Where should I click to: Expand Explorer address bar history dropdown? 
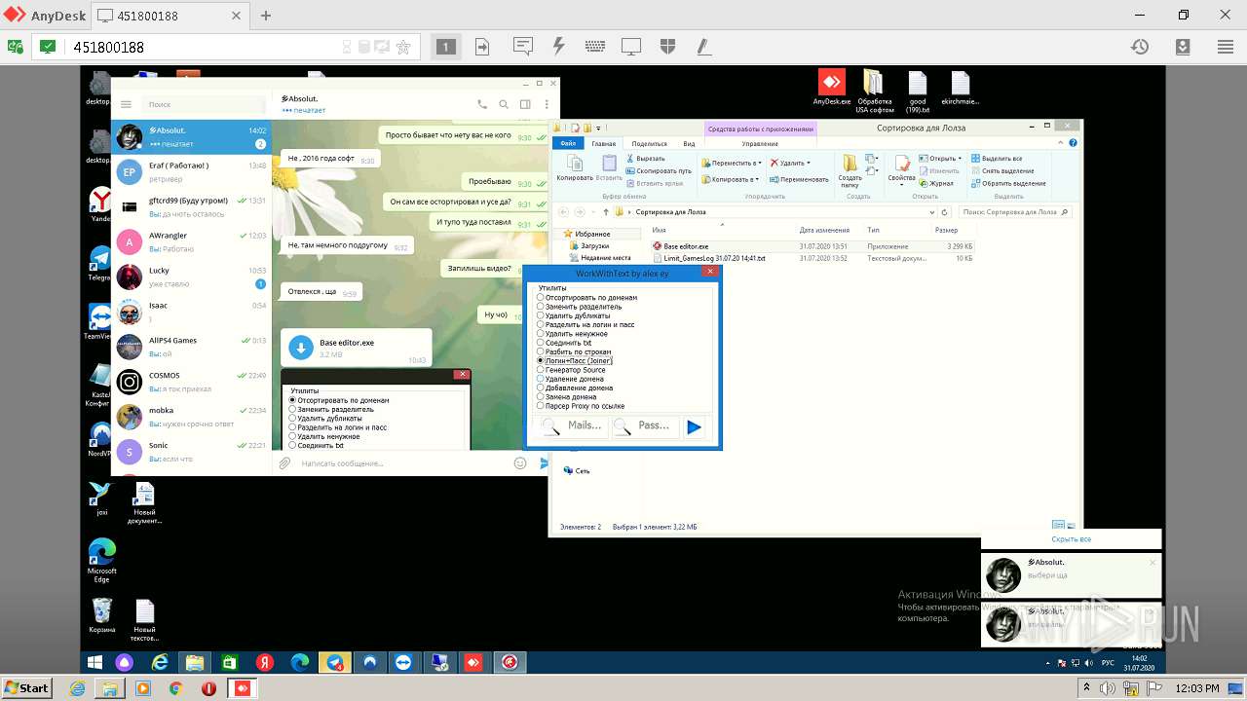click(932, 211)
